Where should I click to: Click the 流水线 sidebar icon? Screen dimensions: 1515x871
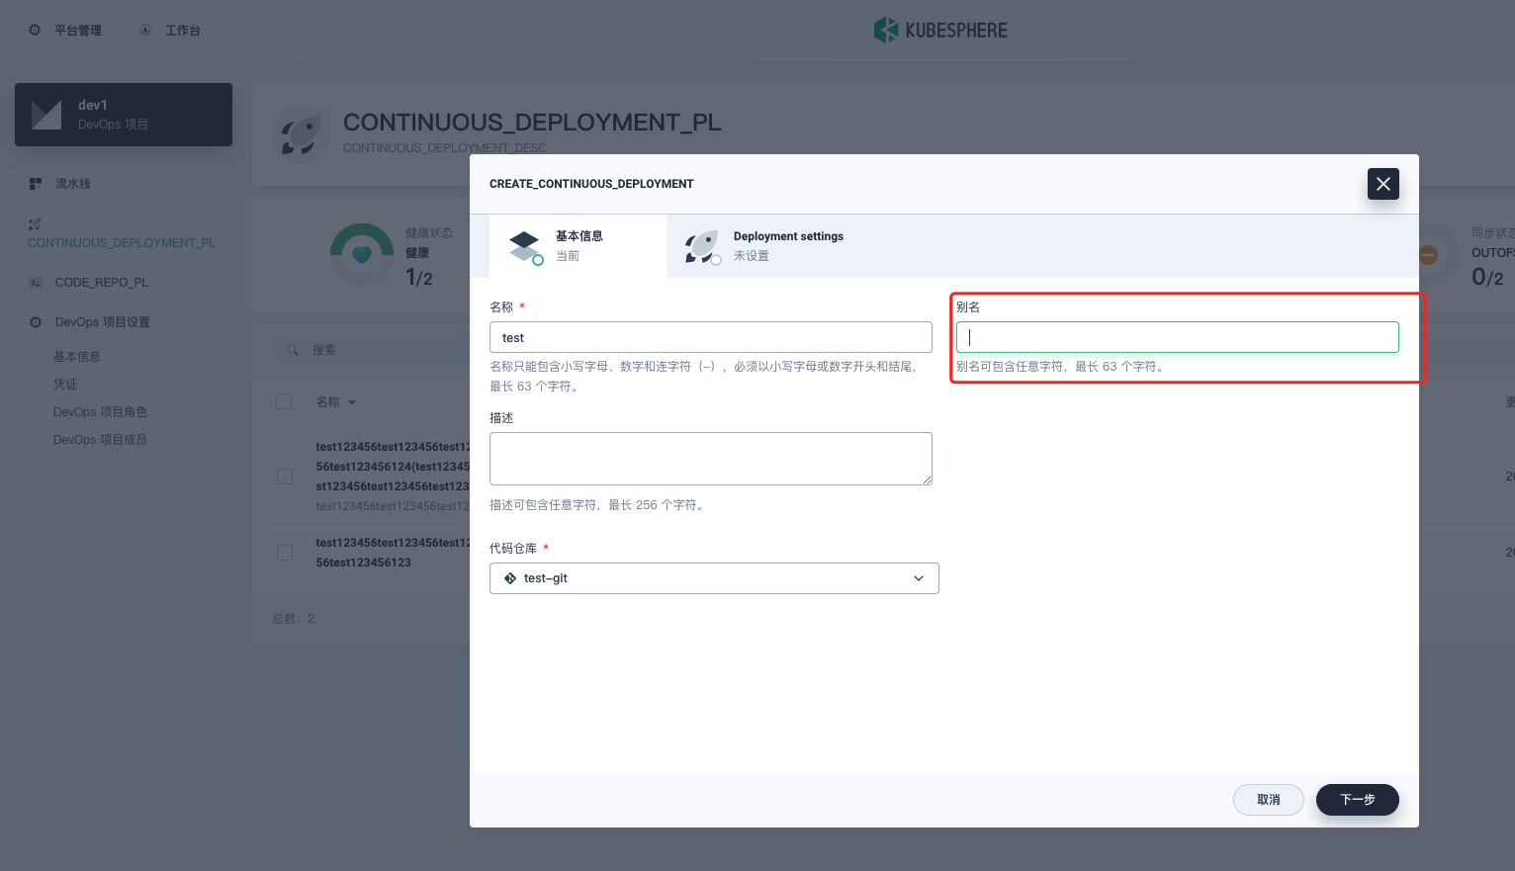click(36, 184)
